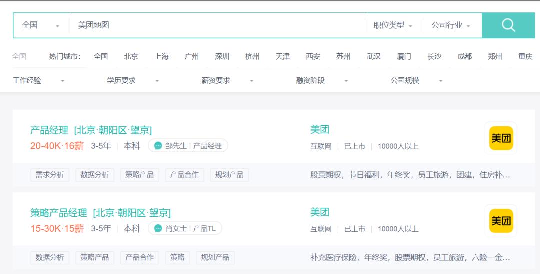Viewport: 540px width, 274px height.
Task: Click 产品合作 tag on 产品经理 card
Action: [184, 175]
